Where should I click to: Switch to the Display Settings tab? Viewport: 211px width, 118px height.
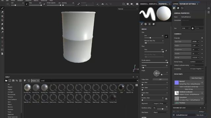click(153, 4)
